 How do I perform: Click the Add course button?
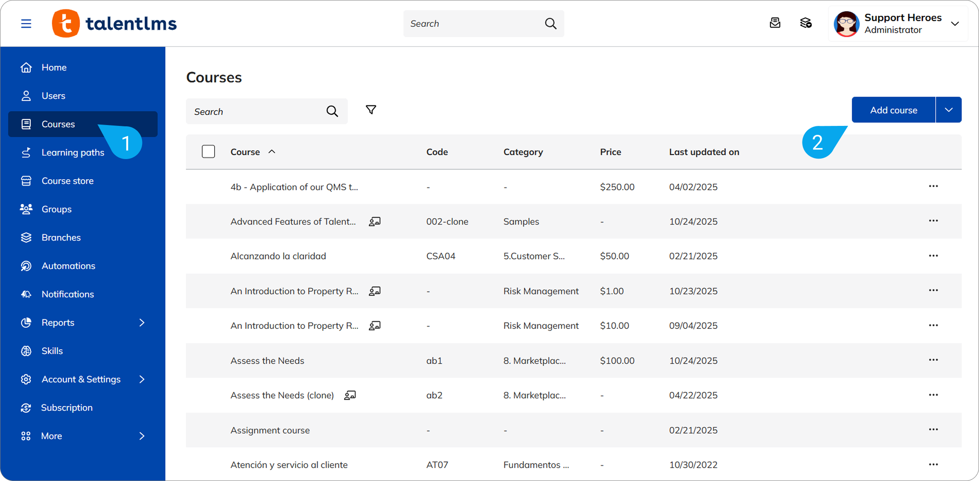[893, 110]
